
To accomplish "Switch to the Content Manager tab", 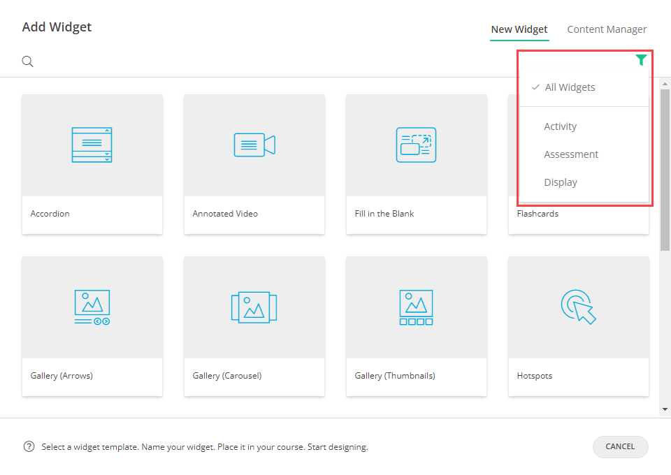I will pos(606,29).
